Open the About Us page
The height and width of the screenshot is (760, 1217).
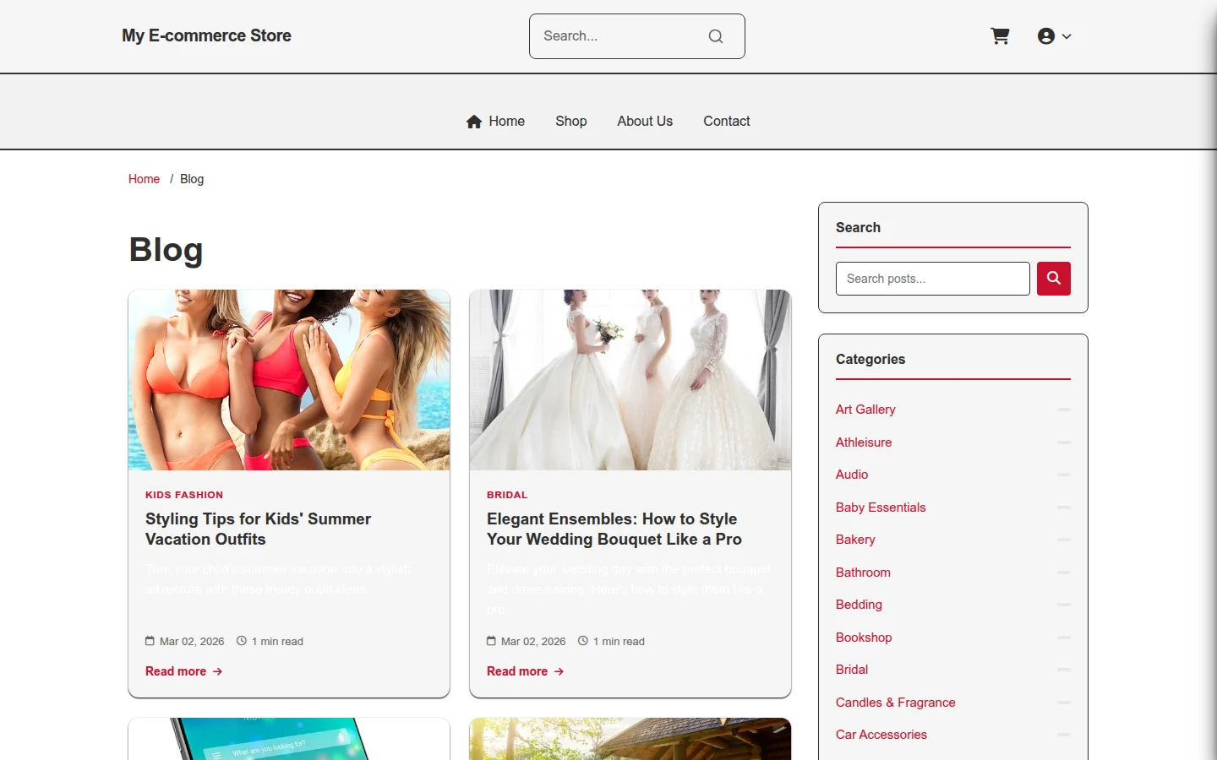[x=645, y=122]
